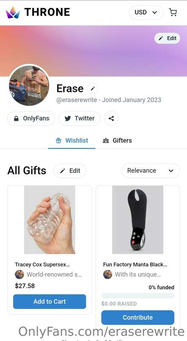Image resolution: width=187 pixels, height=341 pixels.
Task: Add Tracey Cox item to cart
Action: click(49, 301)
